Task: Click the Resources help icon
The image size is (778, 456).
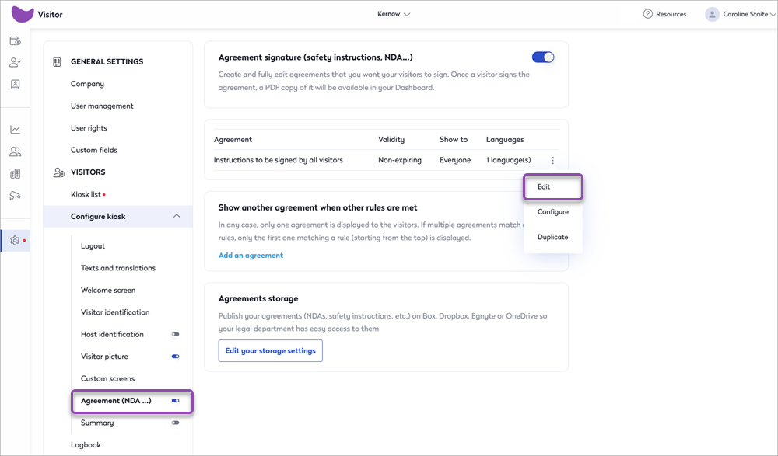Action: (x=647, y=14)
